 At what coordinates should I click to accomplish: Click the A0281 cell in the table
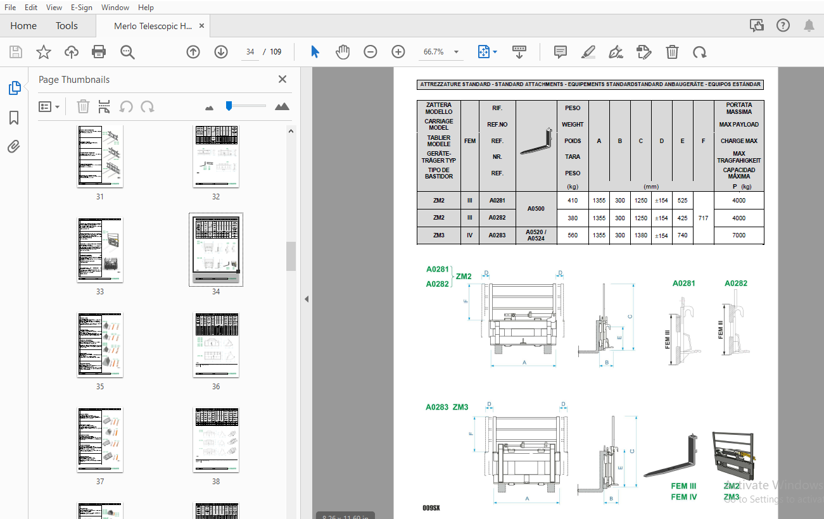point(497,201)
